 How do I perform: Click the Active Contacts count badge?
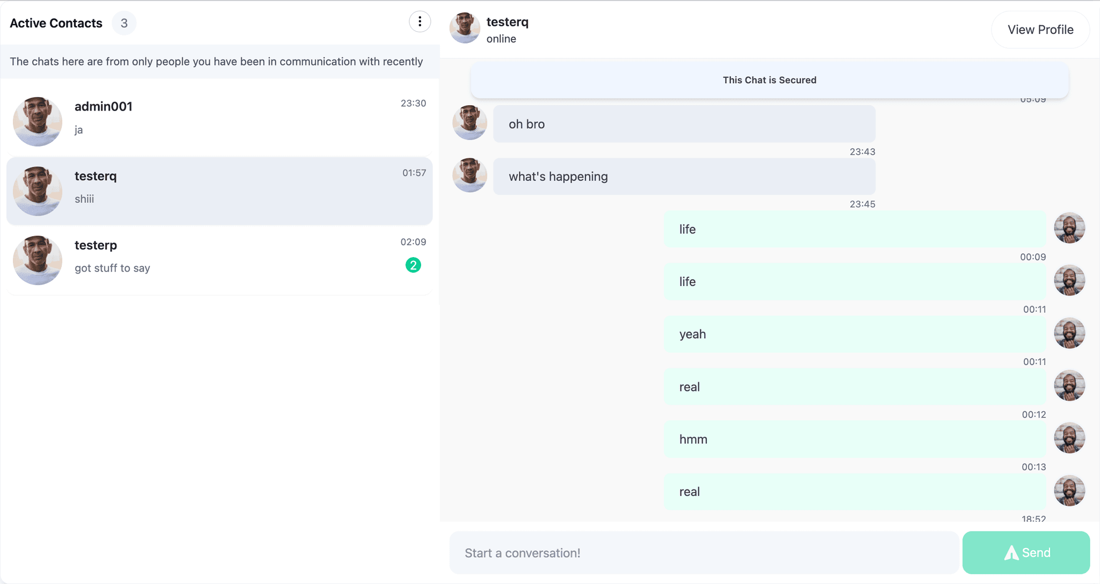124,23
